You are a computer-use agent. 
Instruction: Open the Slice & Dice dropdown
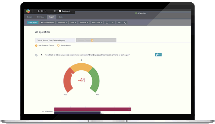(97, 22)
